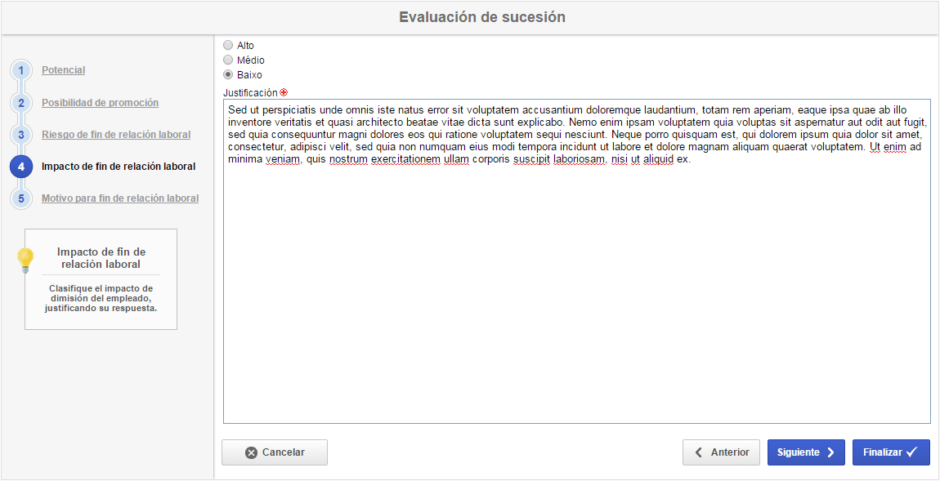The height and width of the screenshot is (481, 940).
Task: Go to Posibilidad de promoción step
Action: [100, 102]
